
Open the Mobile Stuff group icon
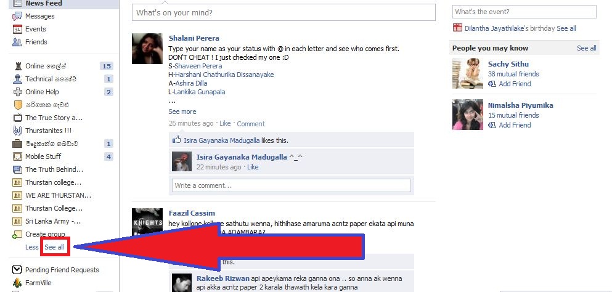[x=17, y=156]
